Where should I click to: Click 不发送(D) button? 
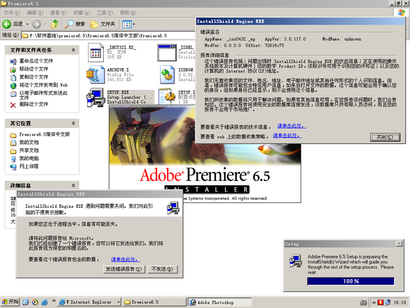(x=162, y=269)
